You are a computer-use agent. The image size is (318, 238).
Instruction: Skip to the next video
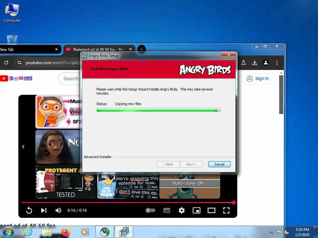pos(43,210)
